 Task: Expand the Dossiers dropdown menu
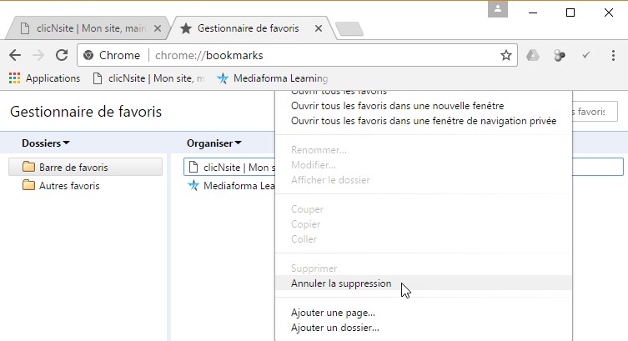click(x=46, y=143)
